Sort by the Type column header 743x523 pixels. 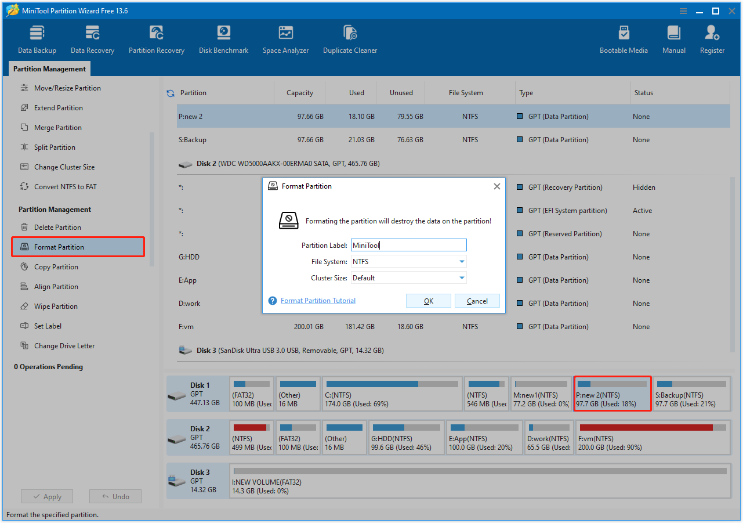click(x=526, y=93)
